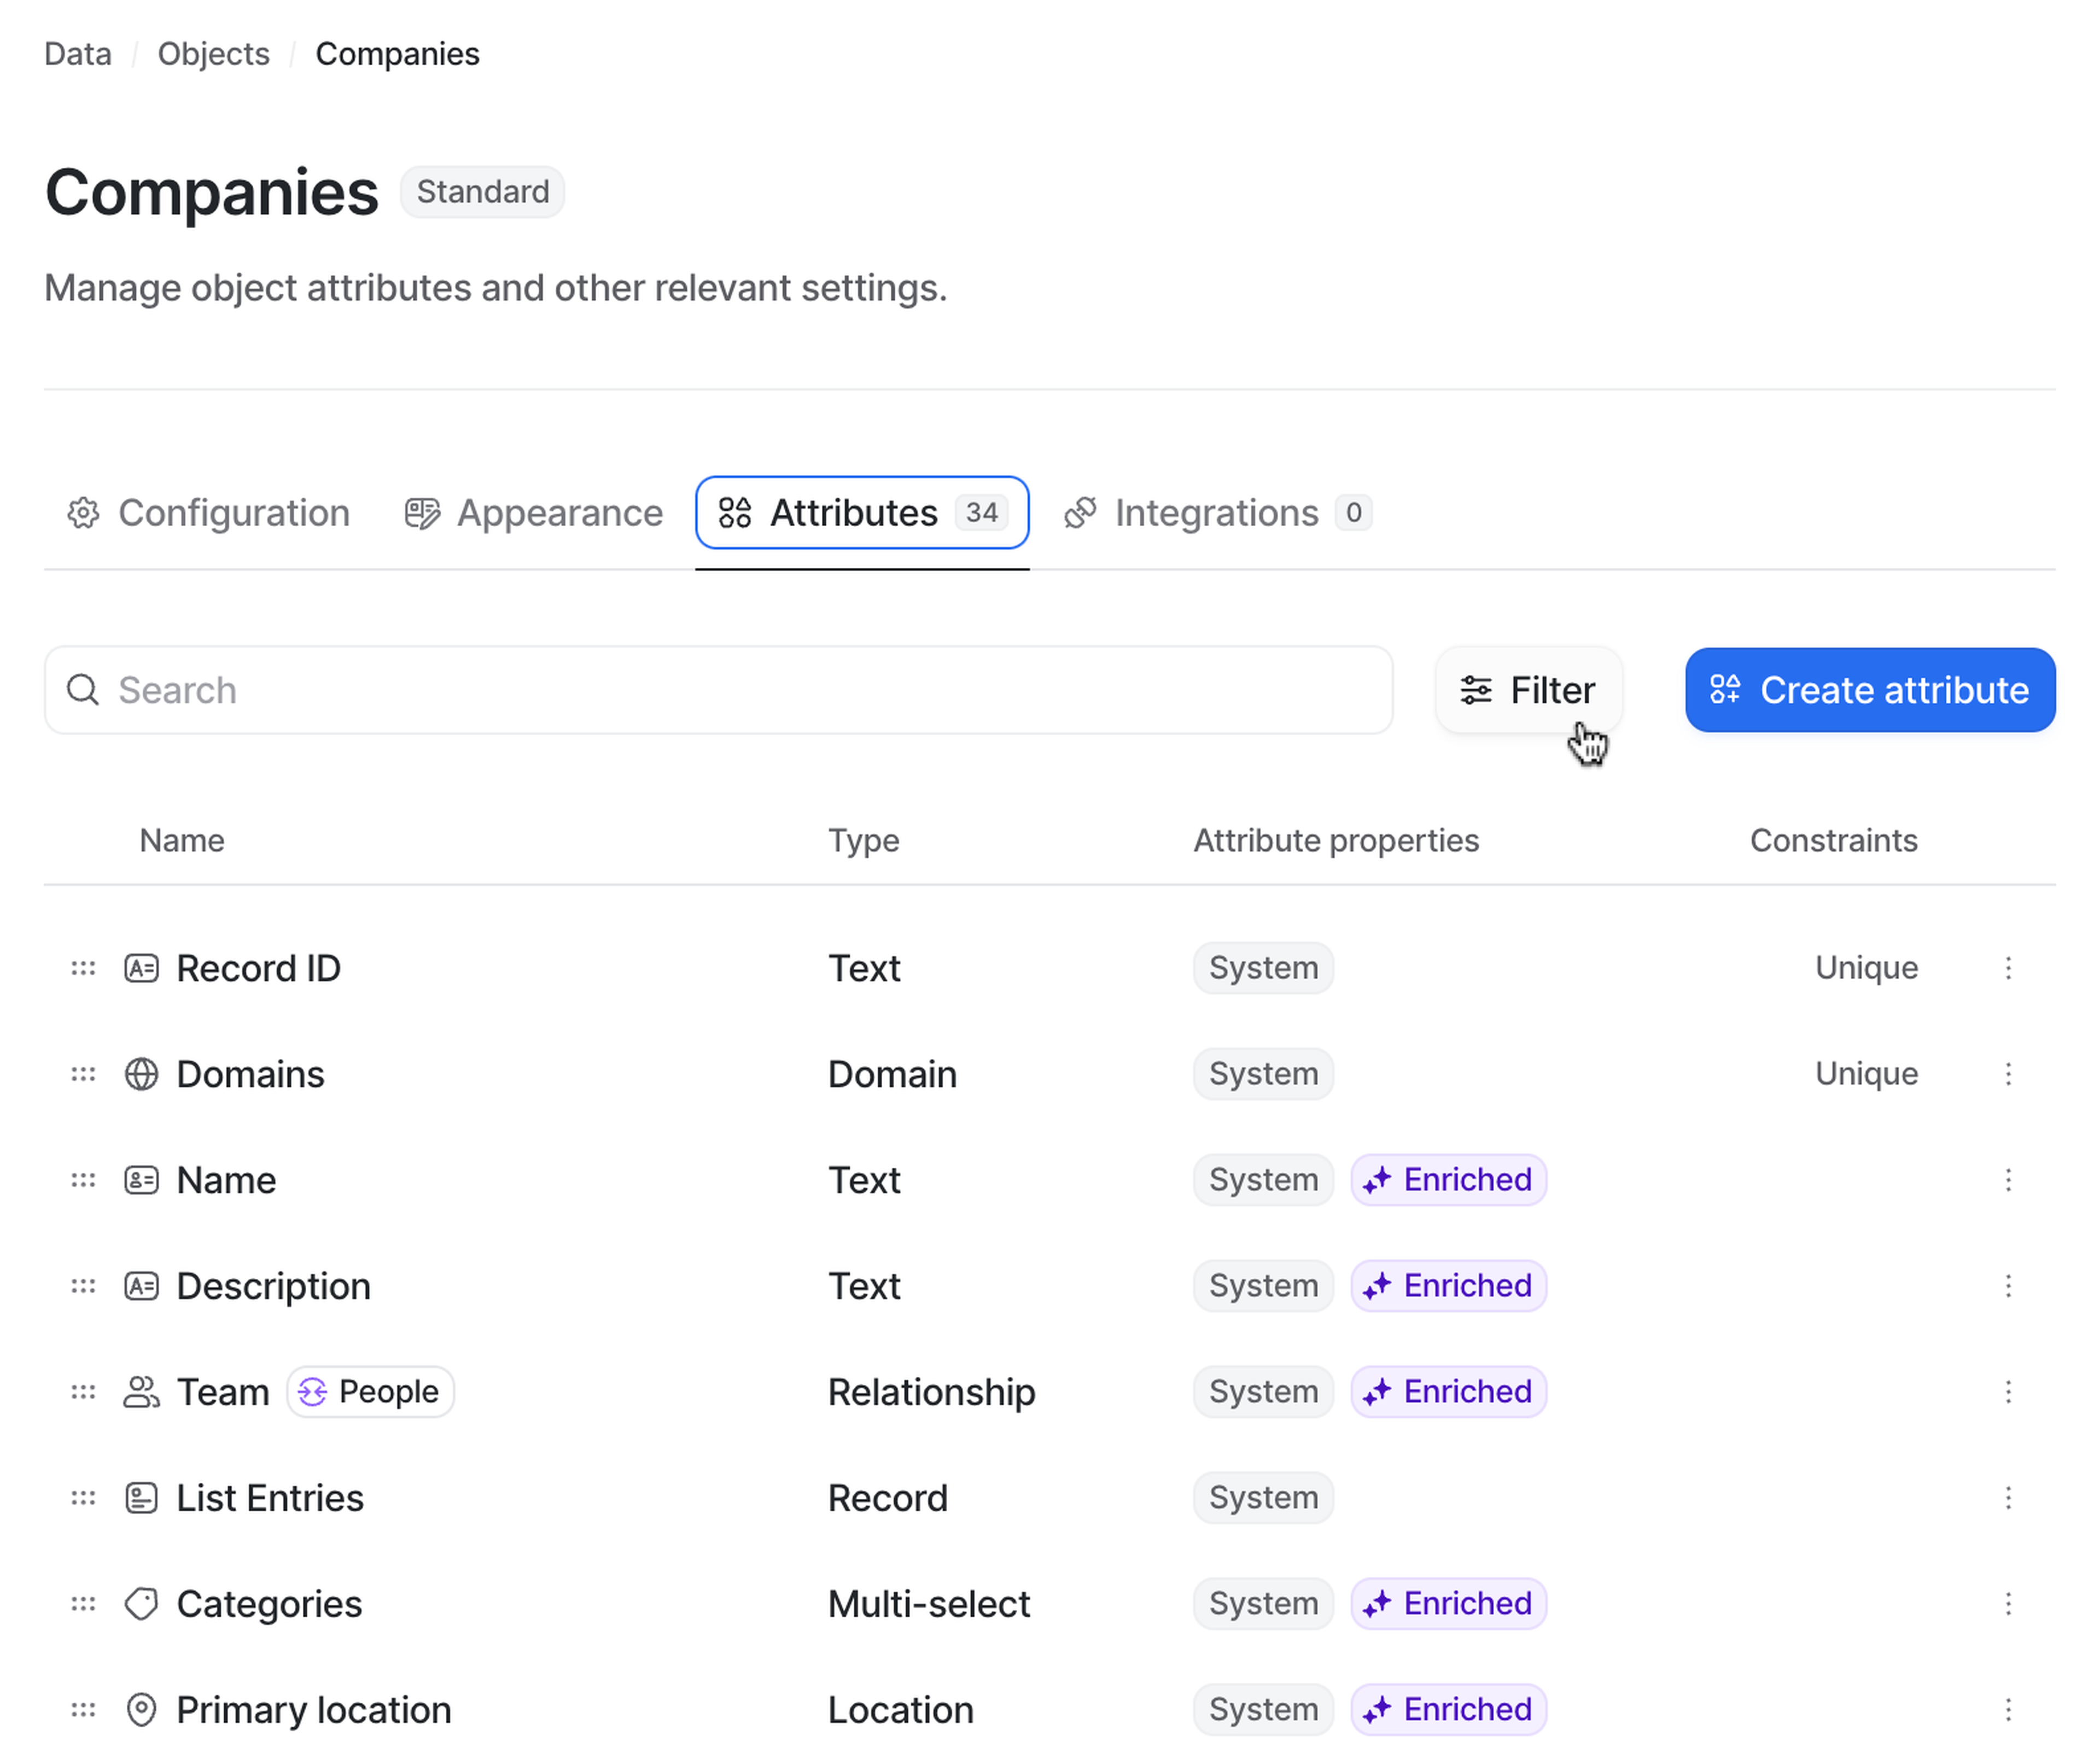The width and height of the screenshot is (2100, 1764).
Task: Open the Filter options
Action: [x=1528, y=690]
